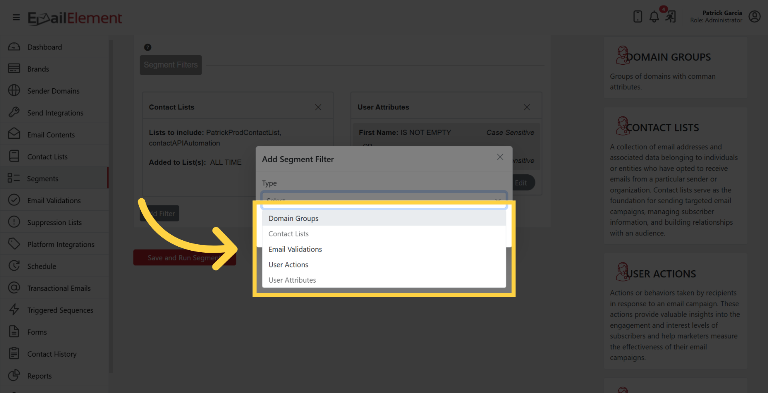Viewport: 768px width, 393px height.
Task: Click the Patrick Garcia user name
Action: click(722, 13)
